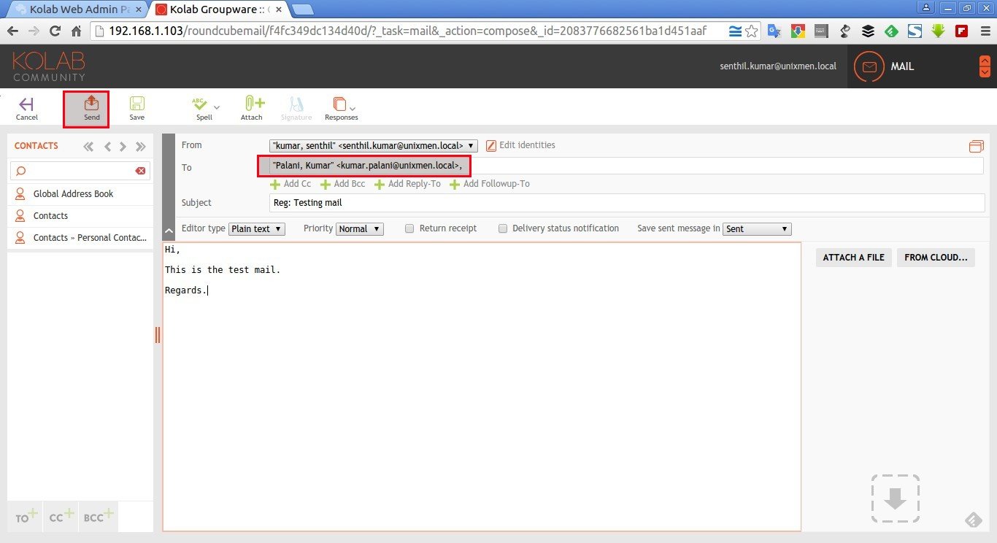Open a new browser tab

click(x=303, y=9)
